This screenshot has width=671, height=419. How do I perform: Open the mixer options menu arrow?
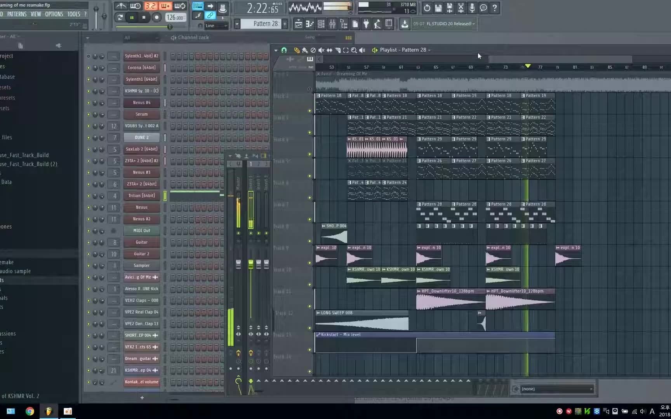230,156
